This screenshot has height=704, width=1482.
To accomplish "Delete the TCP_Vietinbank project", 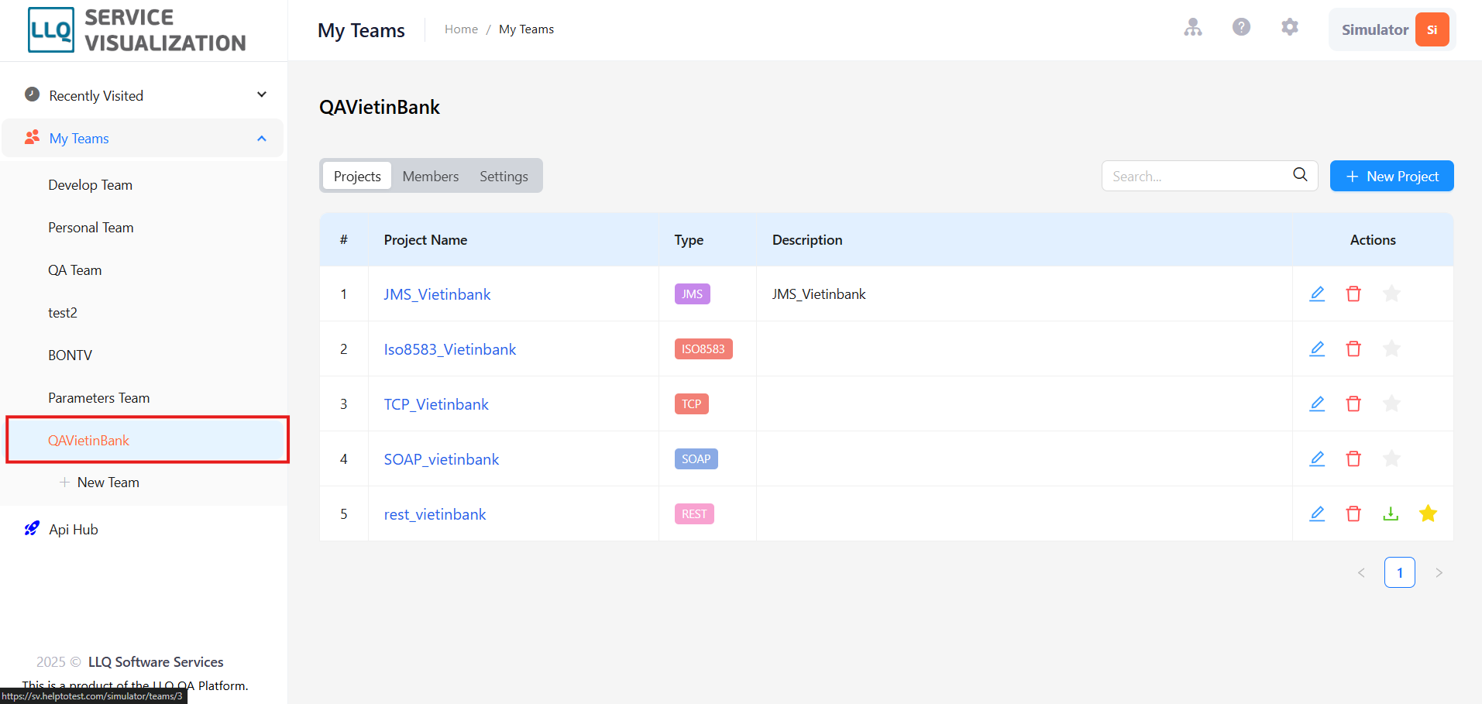I will (1353, 404).
